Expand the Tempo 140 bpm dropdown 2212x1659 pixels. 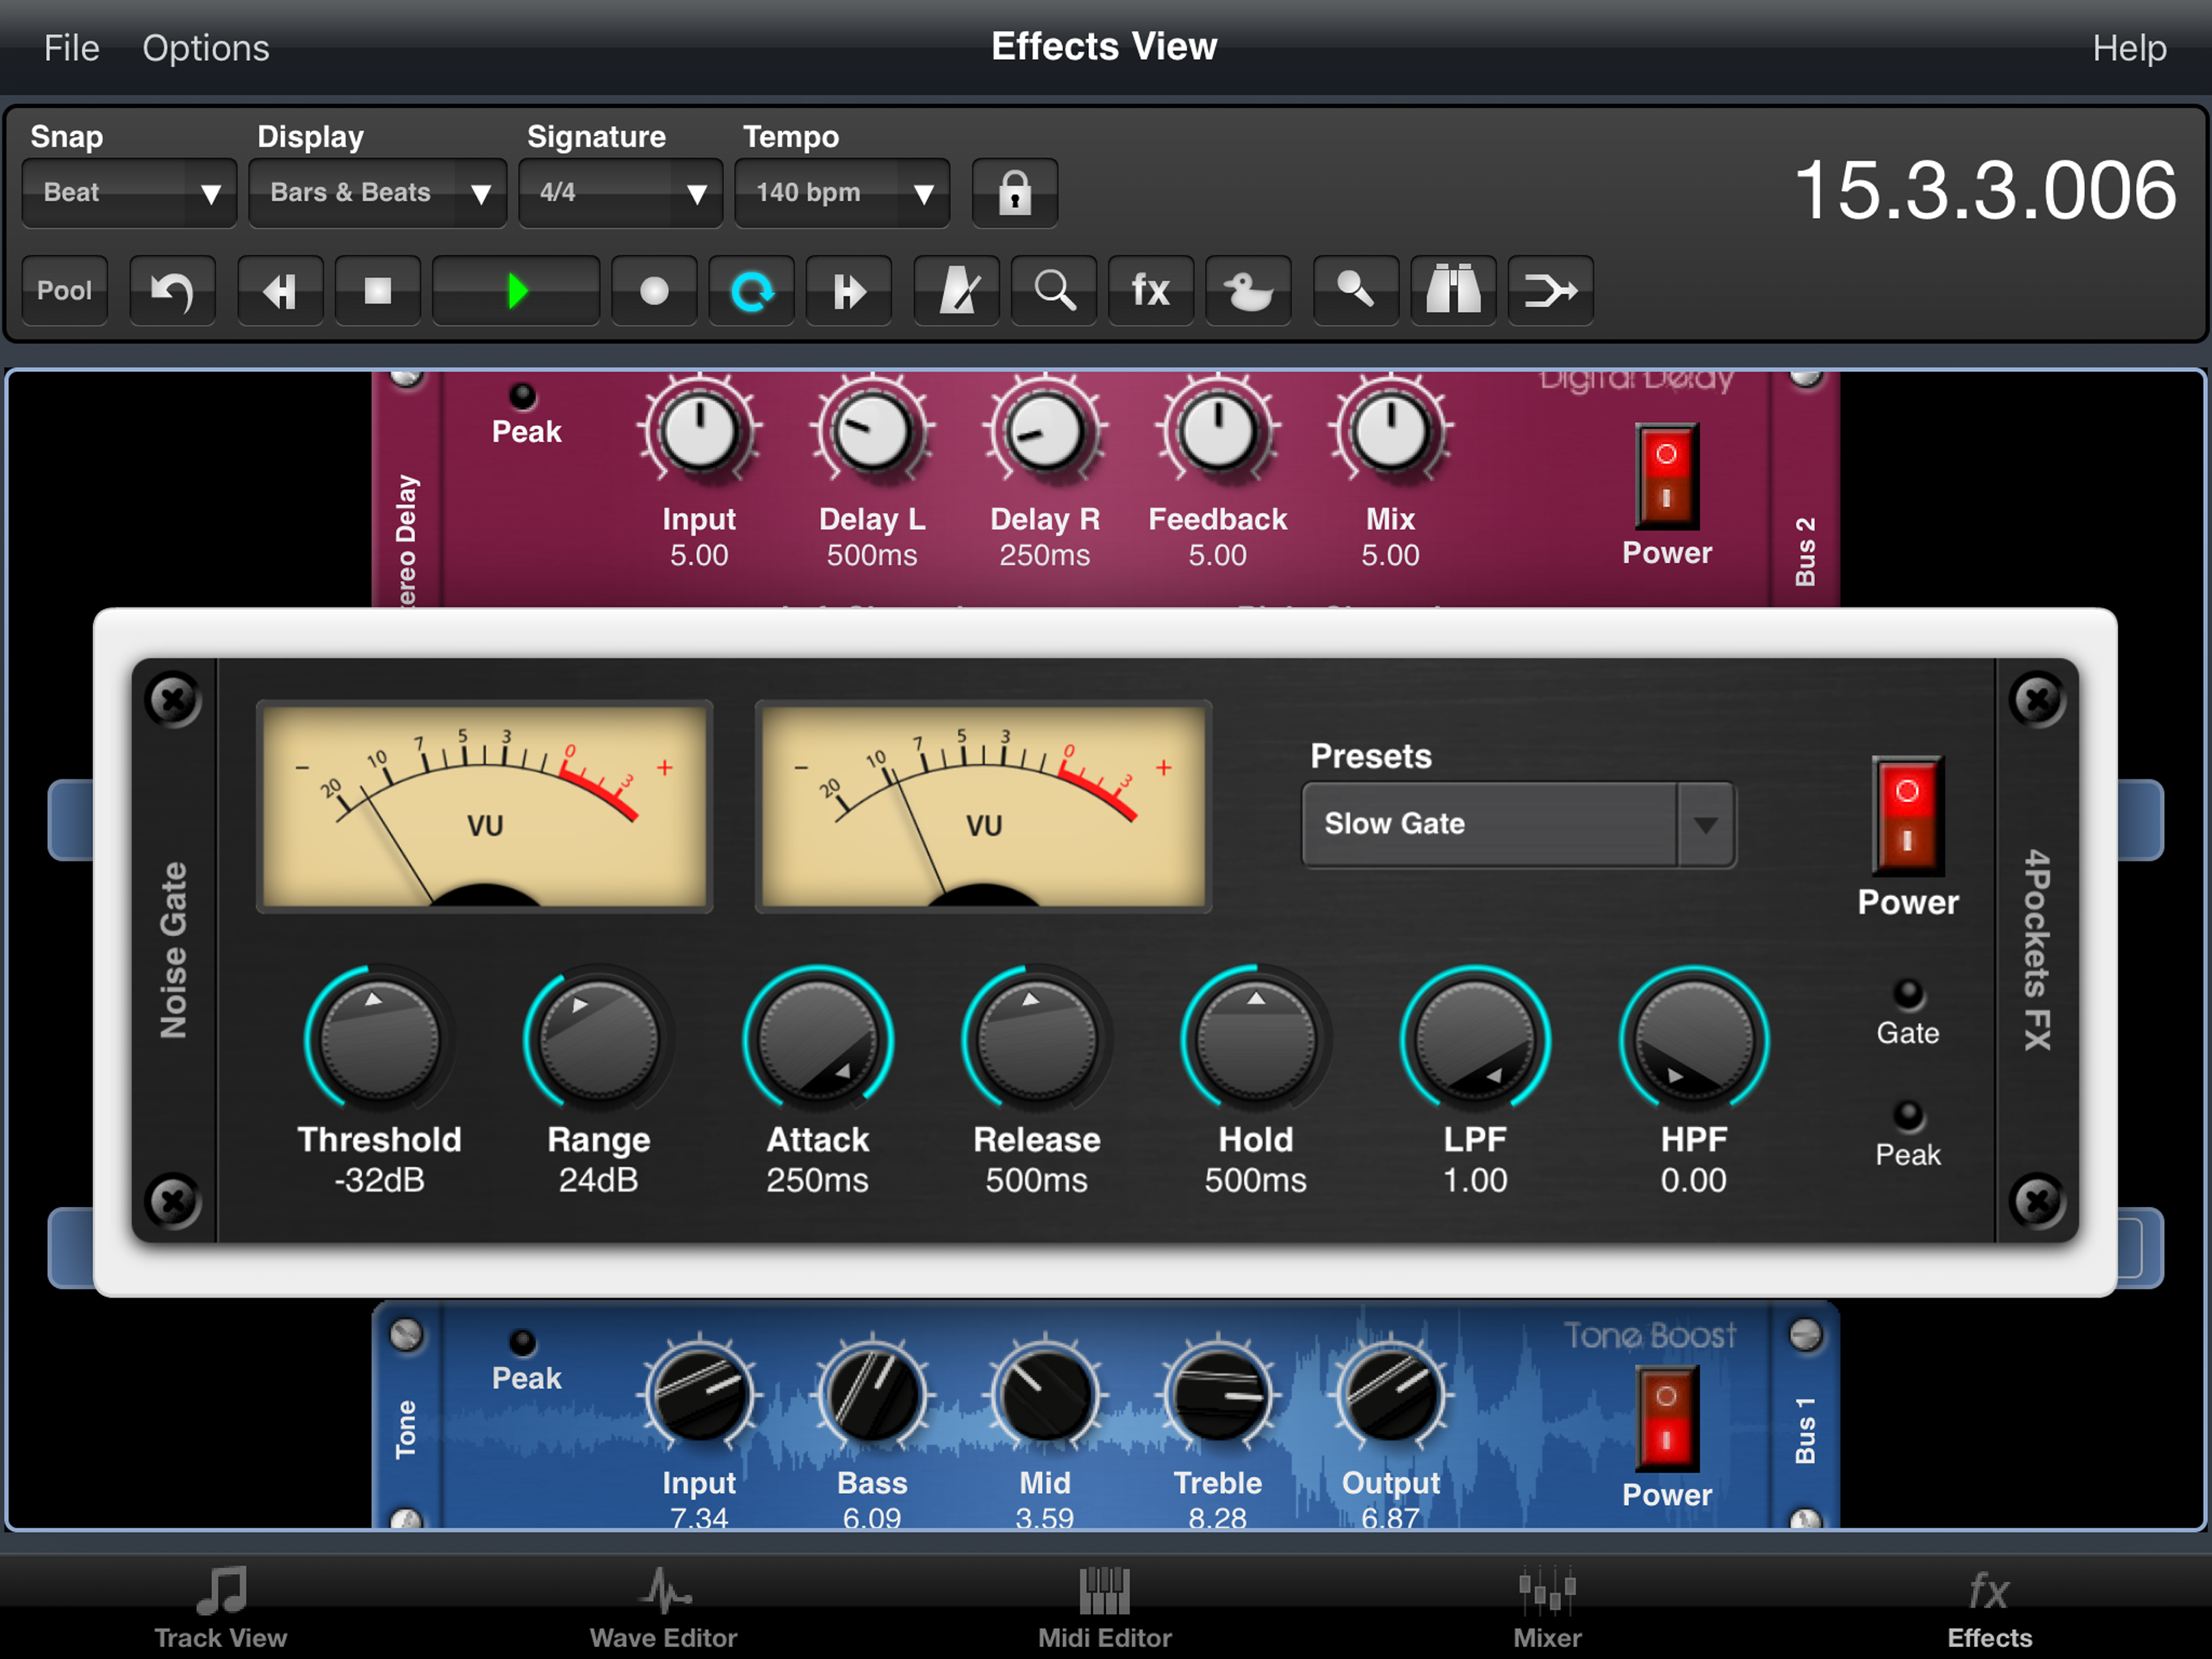click(842, 193)
